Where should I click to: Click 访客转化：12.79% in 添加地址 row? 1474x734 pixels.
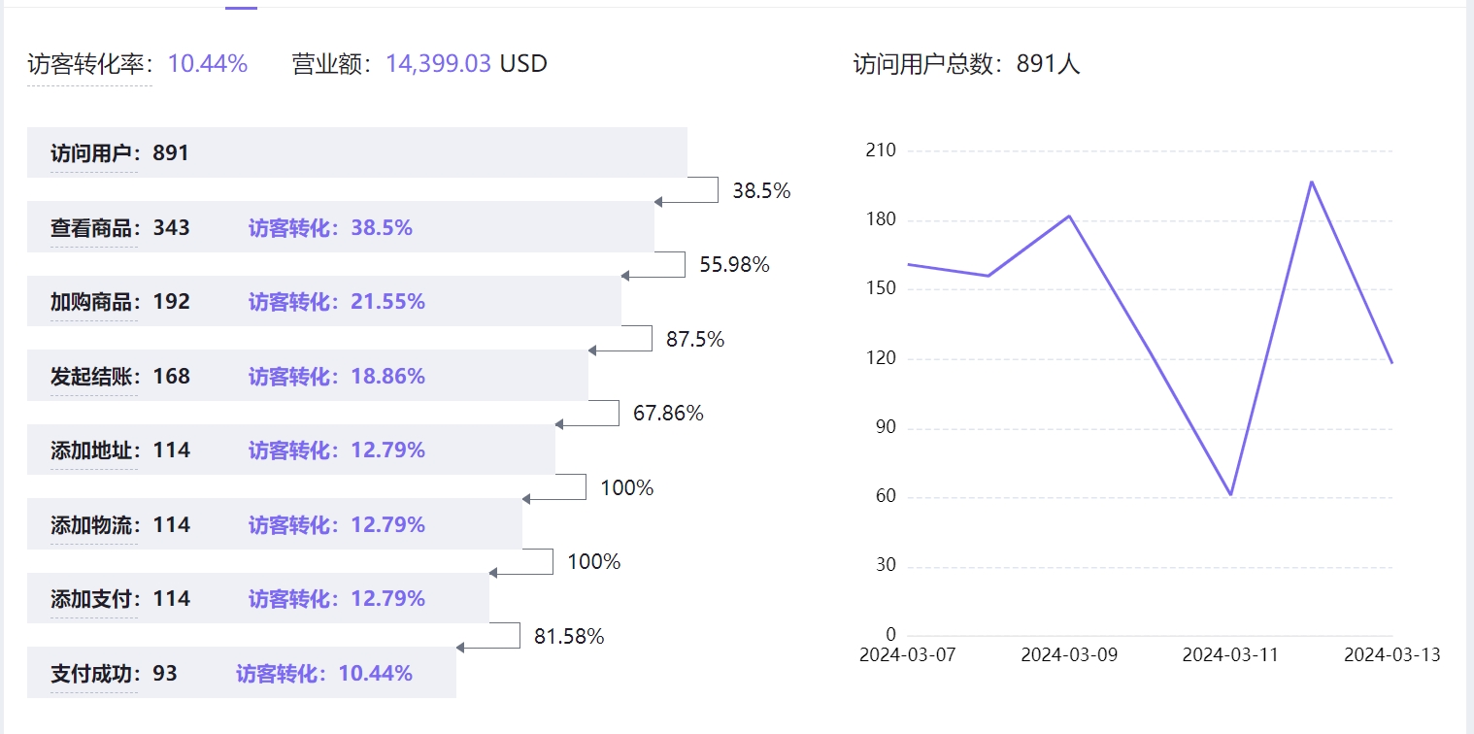(337, 450)
